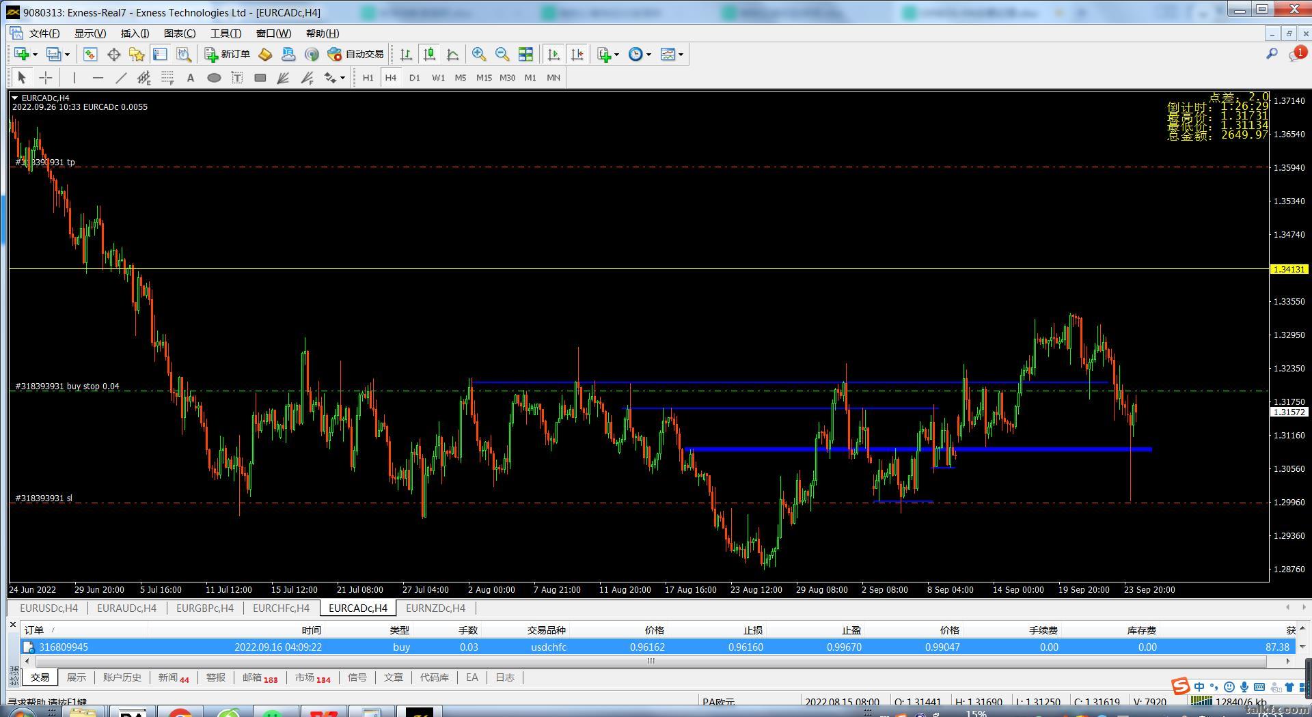
Task: Select the Fibonacci fan tool
Action: (x=284, y=78)
